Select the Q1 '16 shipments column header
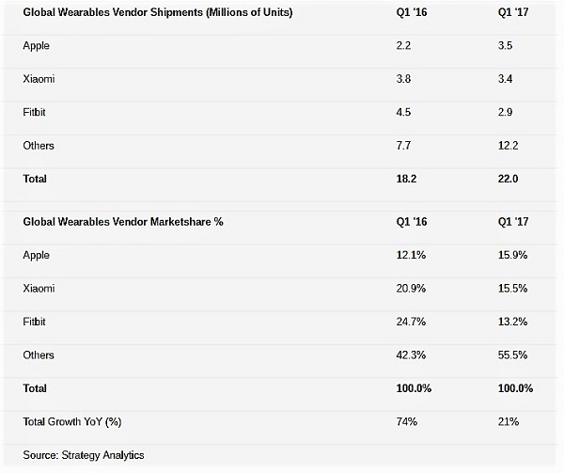 412,12
